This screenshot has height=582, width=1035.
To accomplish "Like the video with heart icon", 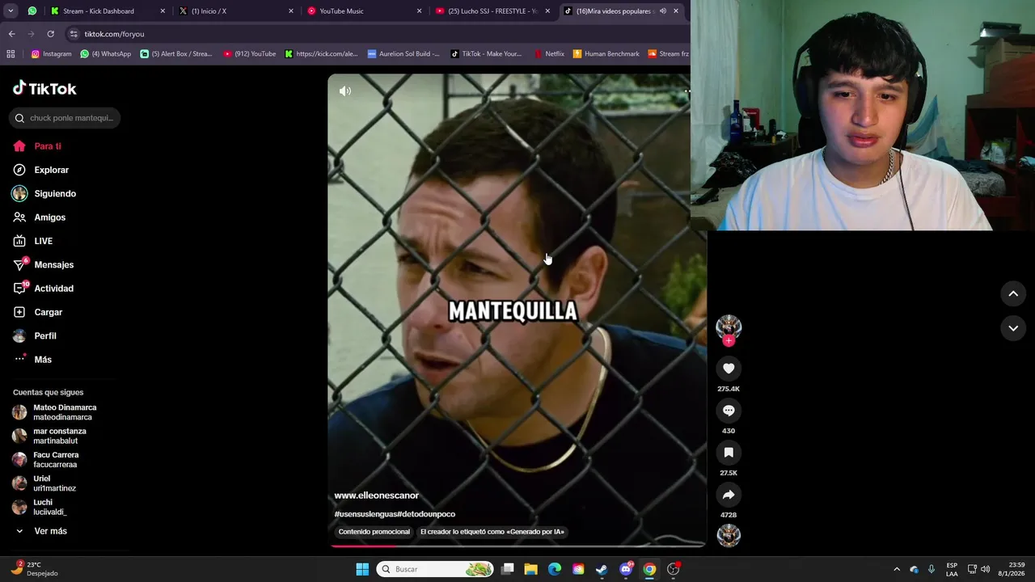I will (729, 369).
